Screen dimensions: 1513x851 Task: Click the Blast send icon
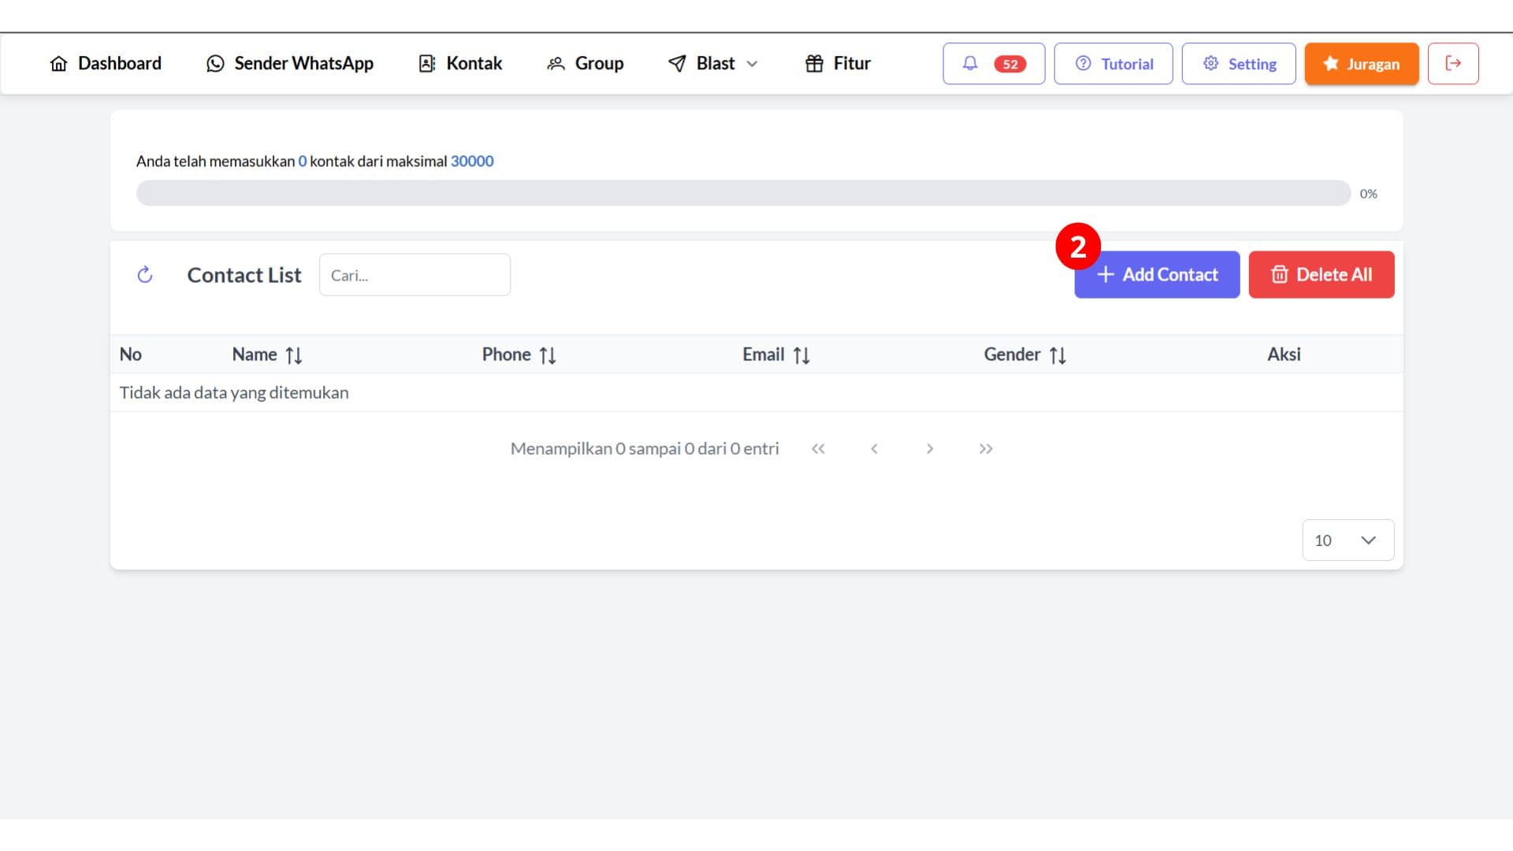click(675, 63)
